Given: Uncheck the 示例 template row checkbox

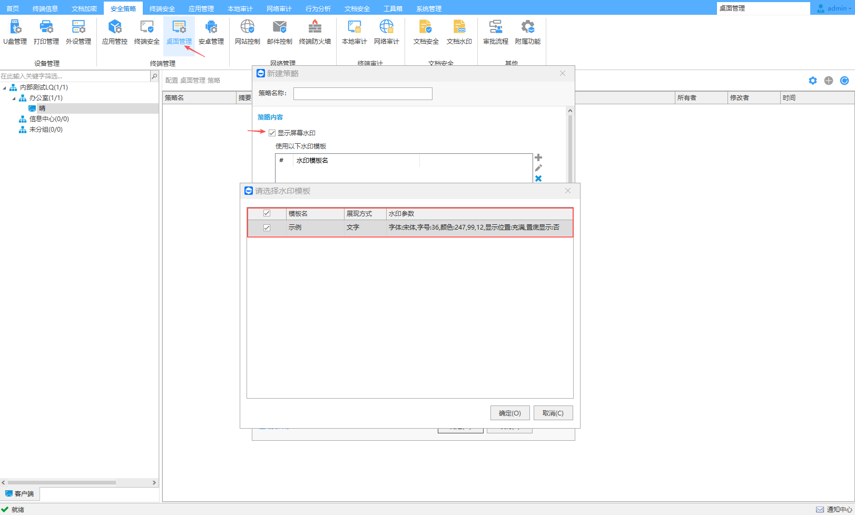Looking at the screenshot, I should (267, 227).
